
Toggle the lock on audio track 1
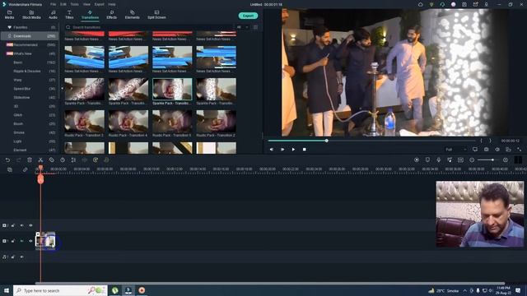13,257
